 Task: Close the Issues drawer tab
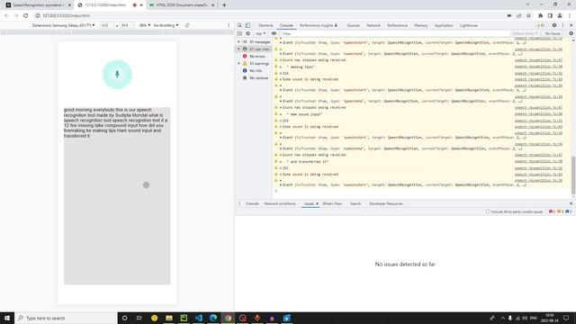click(x=317, y=203)
